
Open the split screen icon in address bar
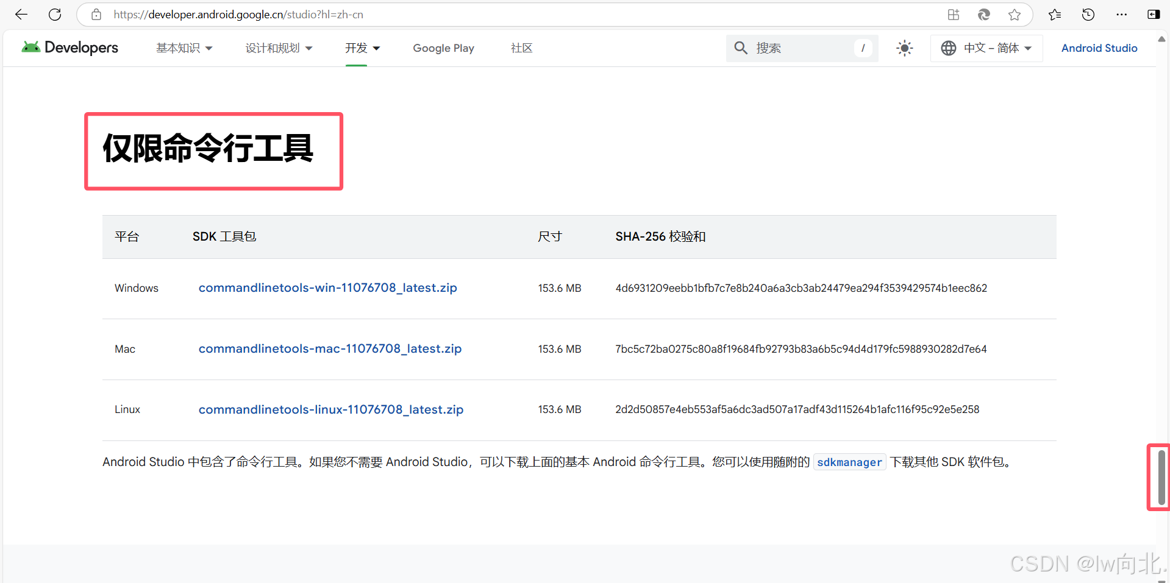(x=954, y=15)
